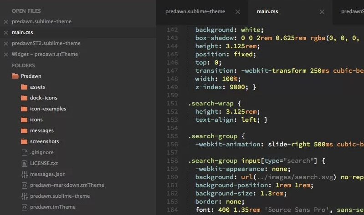The height and width of the screenshot is (215, 364).
Task: Open the .gitignore file
Action: pyautogui.click(x=42, y=152)
